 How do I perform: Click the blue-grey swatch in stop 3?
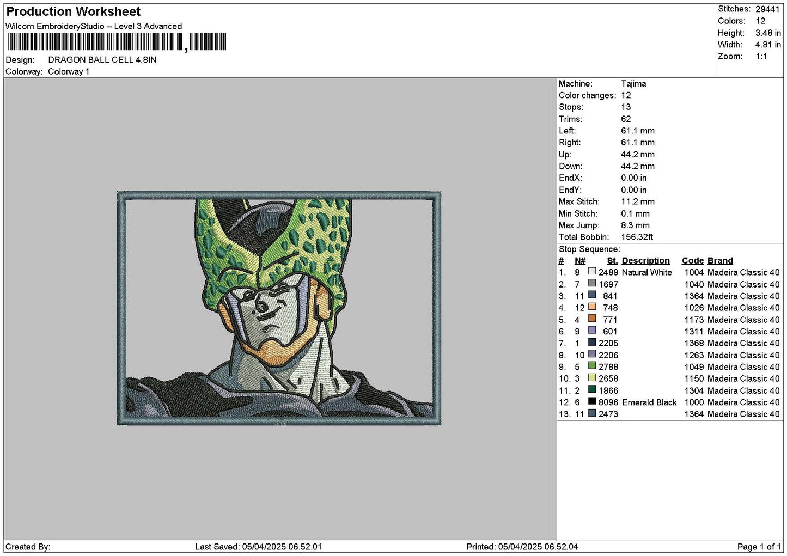pos(592,295)
